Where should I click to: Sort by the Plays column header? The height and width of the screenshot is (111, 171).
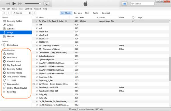[x=140, y=17]
